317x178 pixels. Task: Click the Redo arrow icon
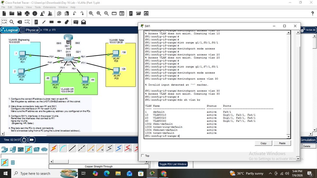(x=82, y=13)
